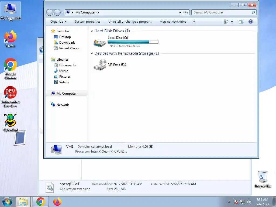The width and height of the screenshot is (276, 207).
Task: Click the Forward navigation arrow in My Computer
Action: 57,12
